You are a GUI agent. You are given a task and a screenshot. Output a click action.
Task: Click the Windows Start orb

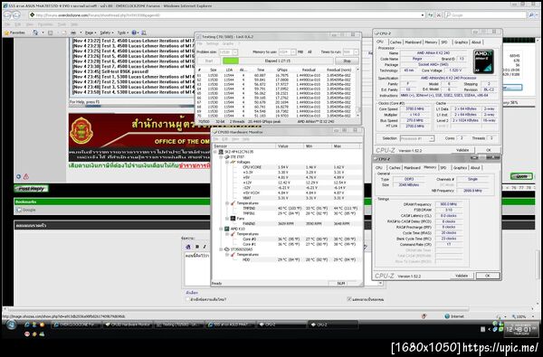[x=11, y=324]
